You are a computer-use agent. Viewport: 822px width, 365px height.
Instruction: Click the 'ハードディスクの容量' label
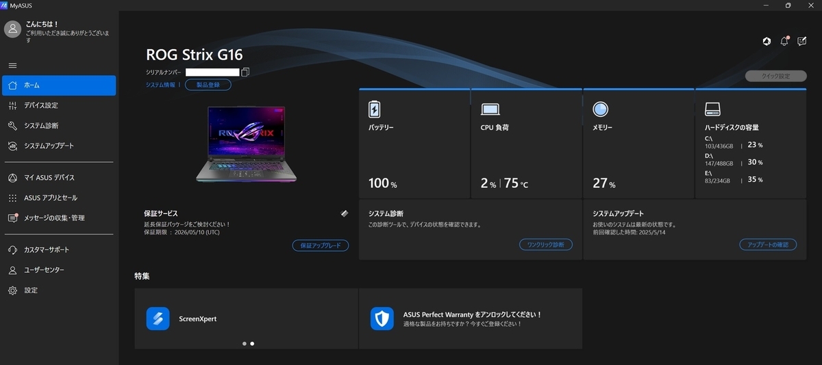[x=732, y=127]
